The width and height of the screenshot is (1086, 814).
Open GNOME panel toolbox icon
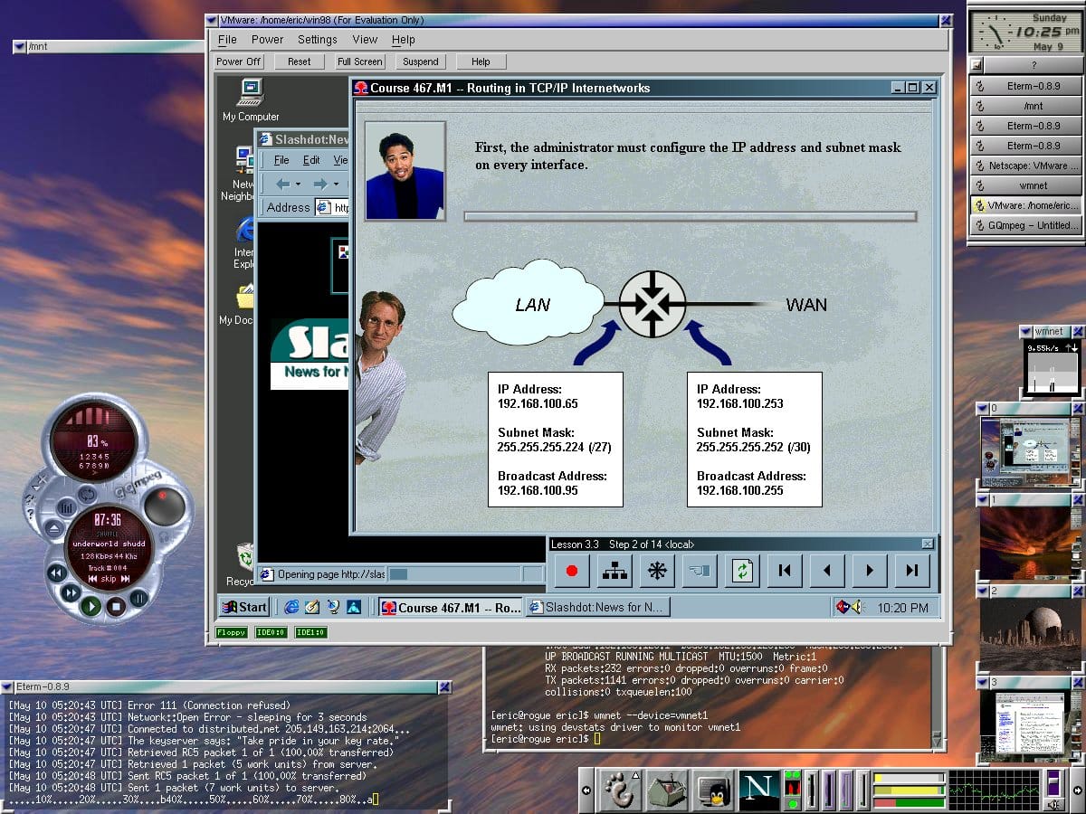(667, 791)
